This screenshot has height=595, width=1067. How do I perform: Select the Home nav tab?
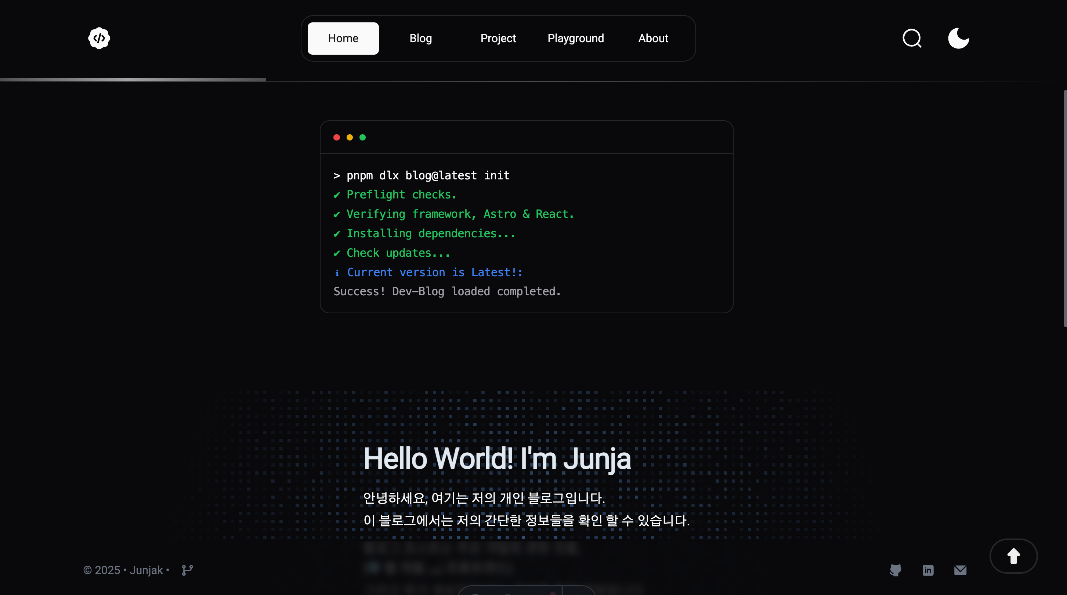(343, 38)
